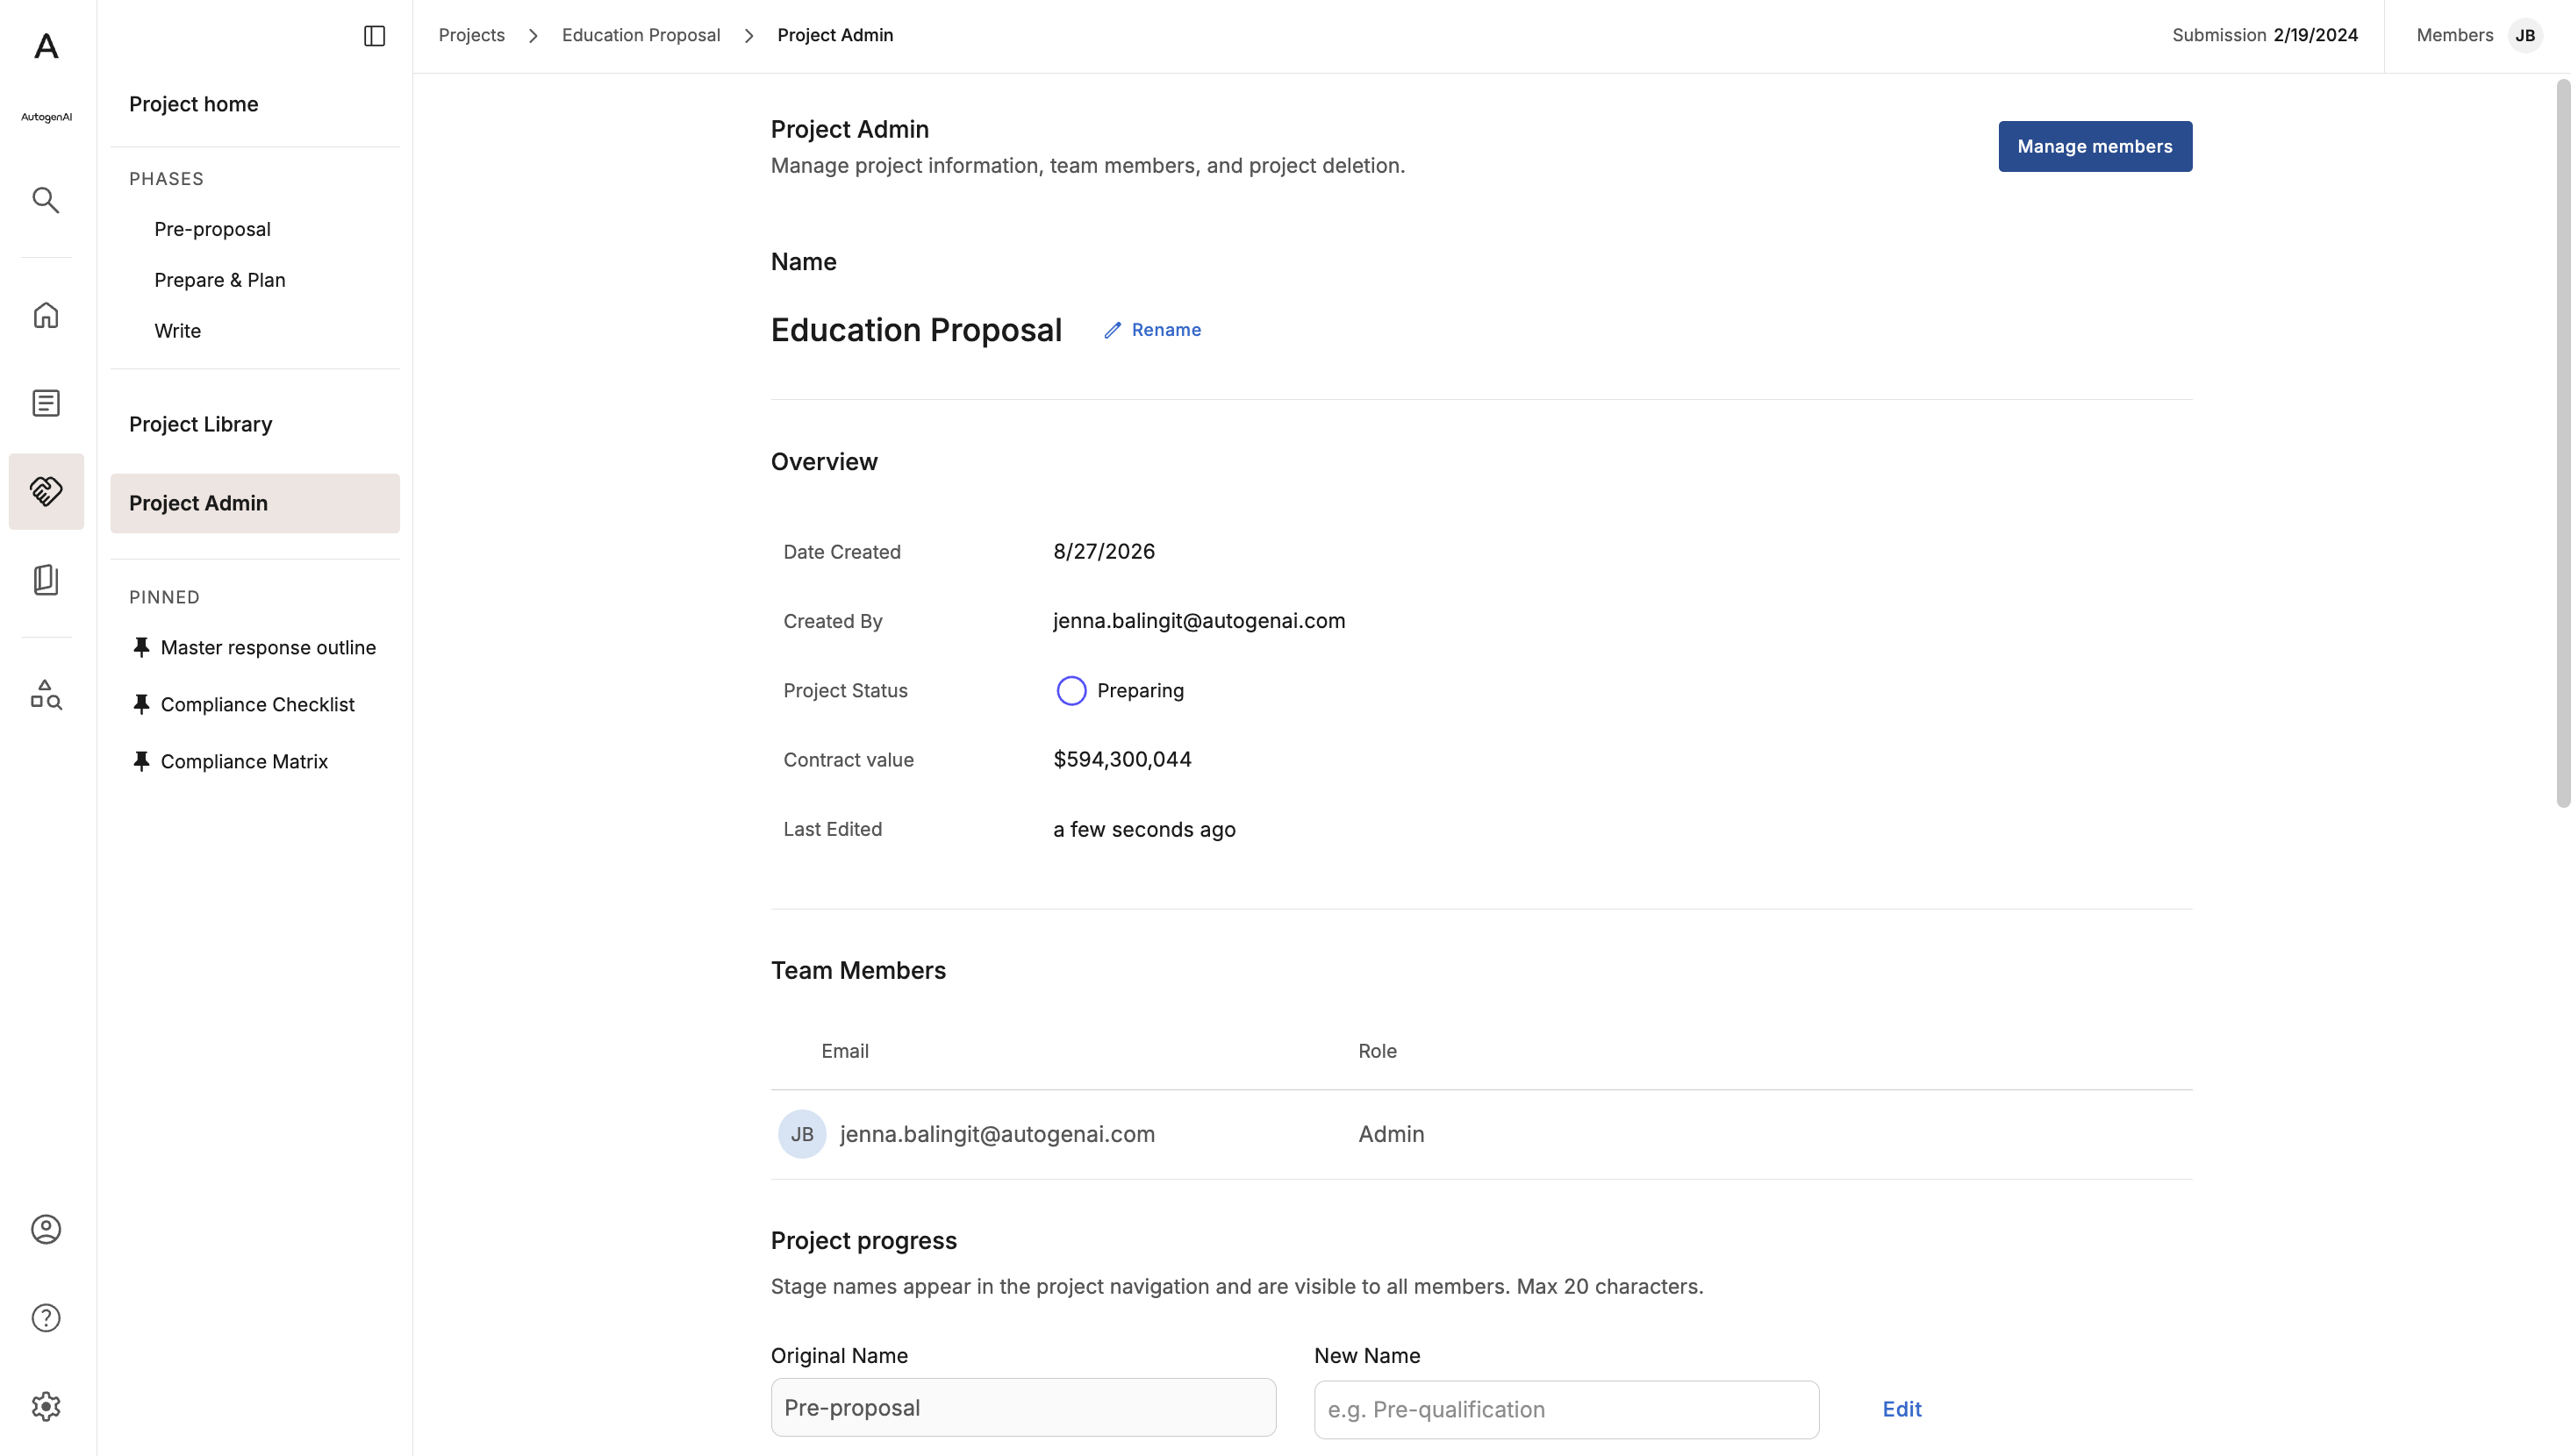Click the Original Name Pre-proposal field
Image resolution: width=2571 pixels, height=1456 pixels.
[x=1023, y=1408]
